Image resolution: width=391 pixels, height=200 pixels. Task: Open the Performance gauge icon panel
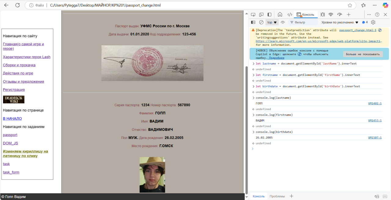tap(339, 14)
